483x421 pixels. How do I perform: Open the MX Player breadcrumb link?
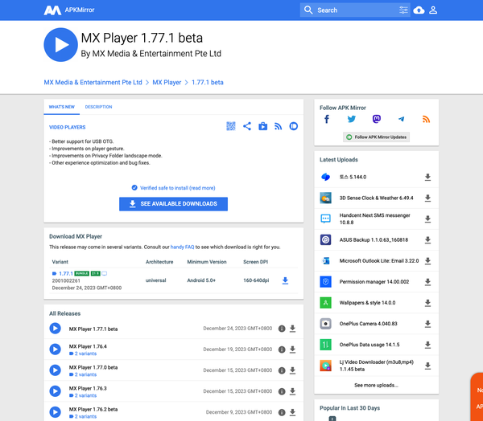tap(167, 83)
